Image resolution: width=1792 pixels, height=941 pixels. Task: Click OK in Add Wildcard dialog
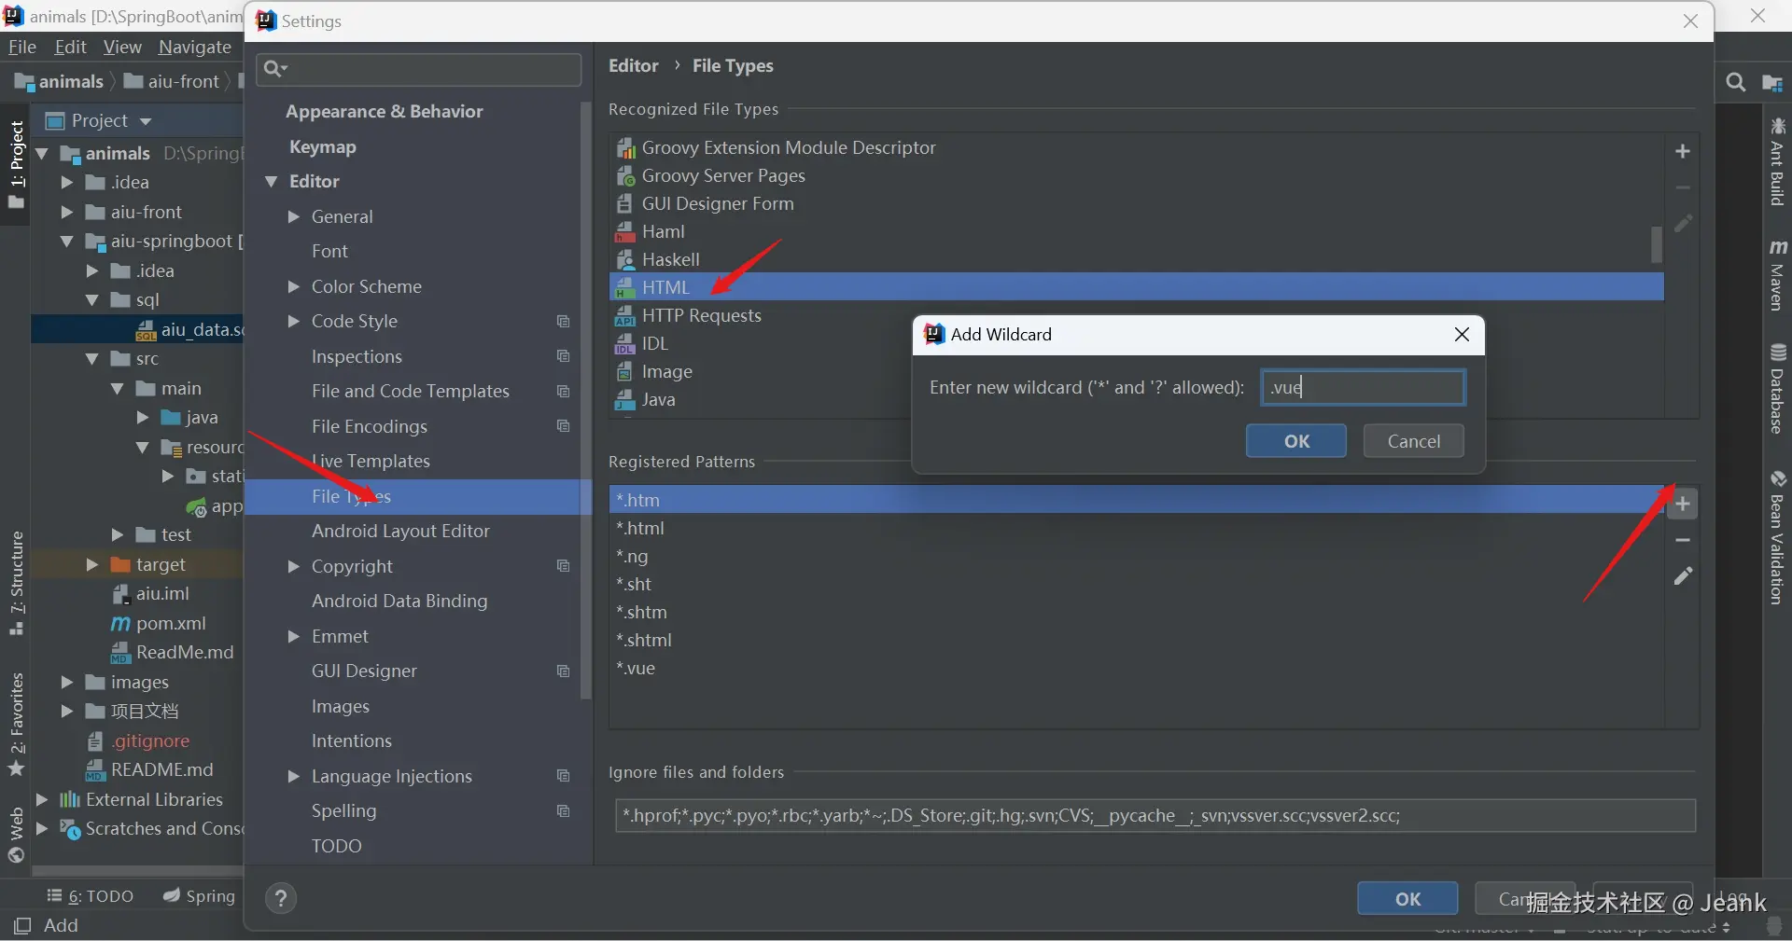click(x=1296, y=441)
